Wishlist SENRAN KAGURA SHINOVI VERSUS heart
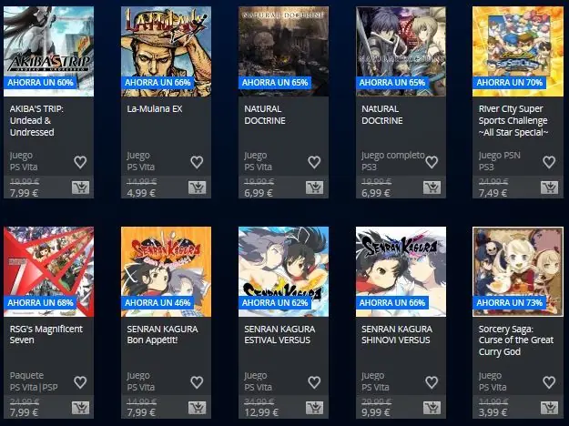Image resolution: width=569 pixels, height=426 pixels. click(432, 382)
